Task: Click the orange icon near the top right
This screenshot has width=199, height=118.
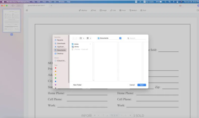Action: coord(180,6)
